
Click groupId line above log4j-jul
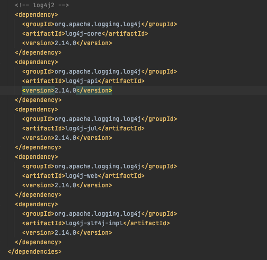[100, 119]
